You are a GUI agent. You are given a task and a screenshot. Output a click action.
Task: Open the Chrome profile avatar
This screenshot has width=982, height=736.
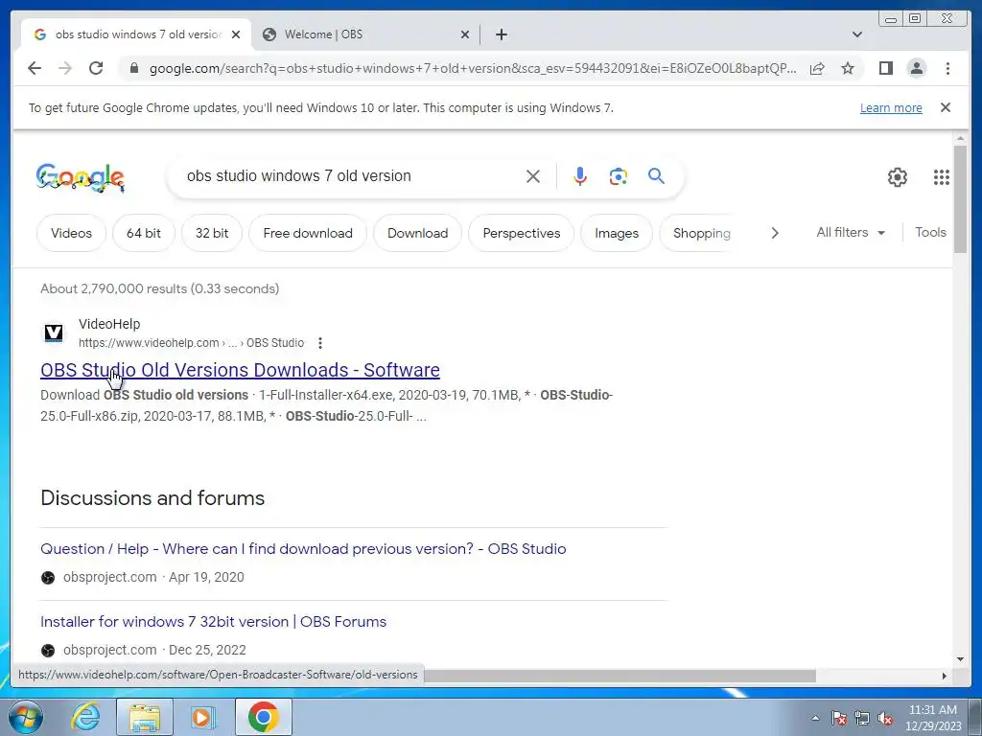[x=917, y=68]
